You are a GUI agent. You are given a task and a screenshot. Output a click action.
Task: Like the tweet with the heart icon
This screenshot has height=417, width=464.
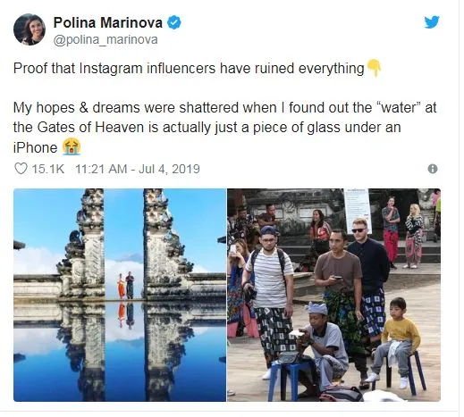(21, 169)
